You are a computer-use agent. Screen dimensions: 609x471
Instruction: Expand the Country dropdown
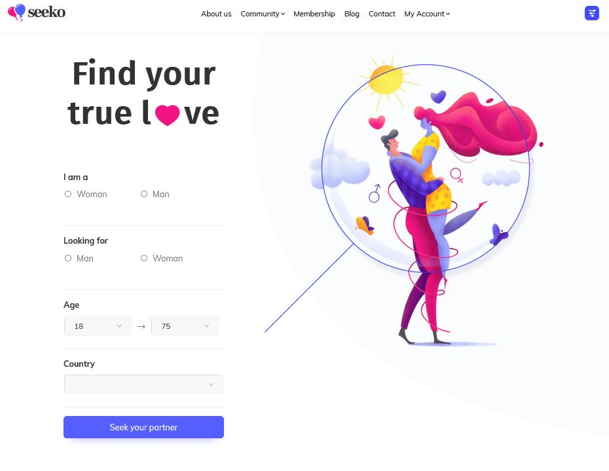[x=143, y=385]
